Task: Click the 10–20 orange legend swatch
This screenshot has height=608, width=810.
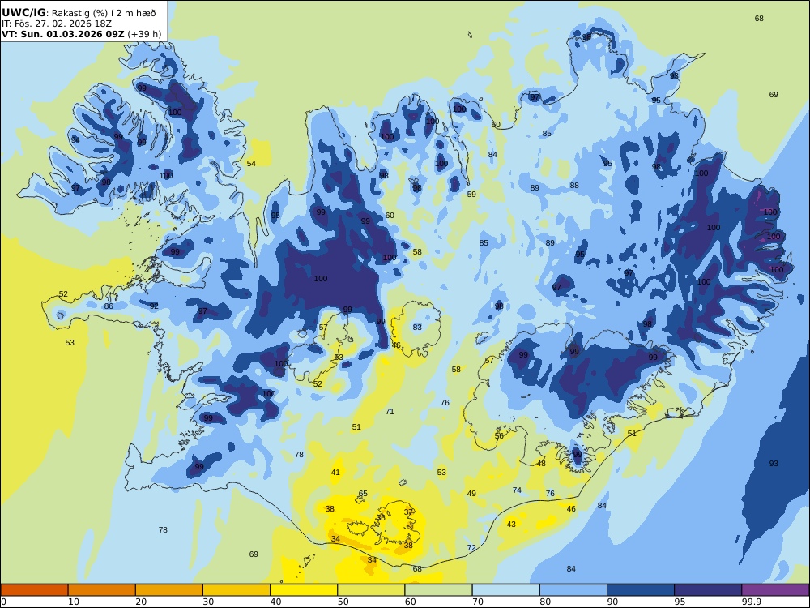Action: pos(102,590)
